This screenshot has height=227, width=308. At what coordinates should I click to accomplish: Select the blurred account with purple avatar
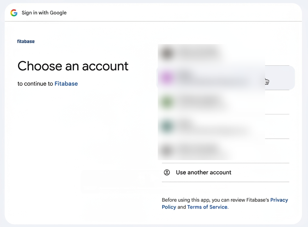(226, 78)
